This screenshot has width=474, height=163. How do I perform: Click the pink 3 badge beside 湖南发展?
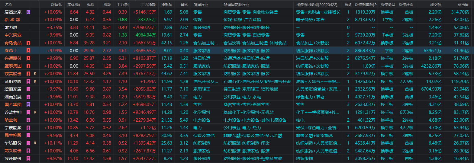click(28, 97)
